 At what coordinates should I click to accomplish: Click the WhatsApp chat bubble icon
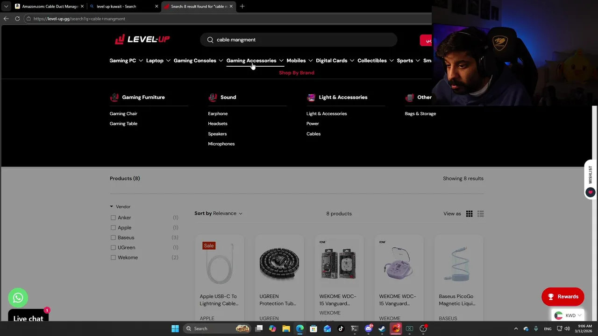point(18,298)
